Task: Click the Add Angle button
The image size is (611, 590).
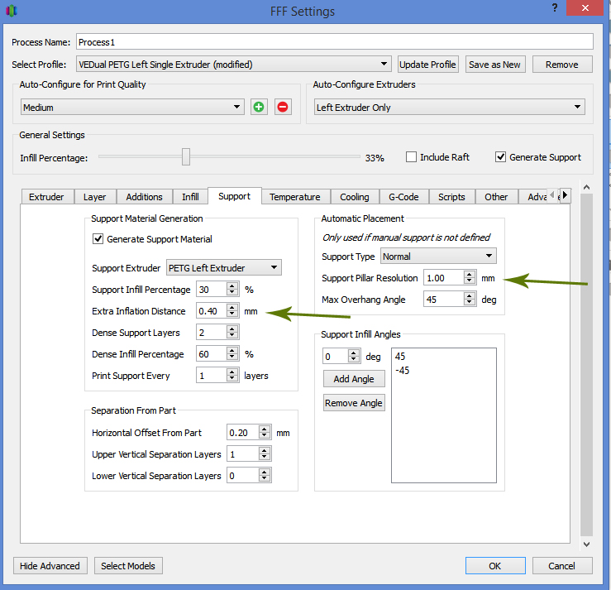Action: pyautogui.click(x=353, y=379)
